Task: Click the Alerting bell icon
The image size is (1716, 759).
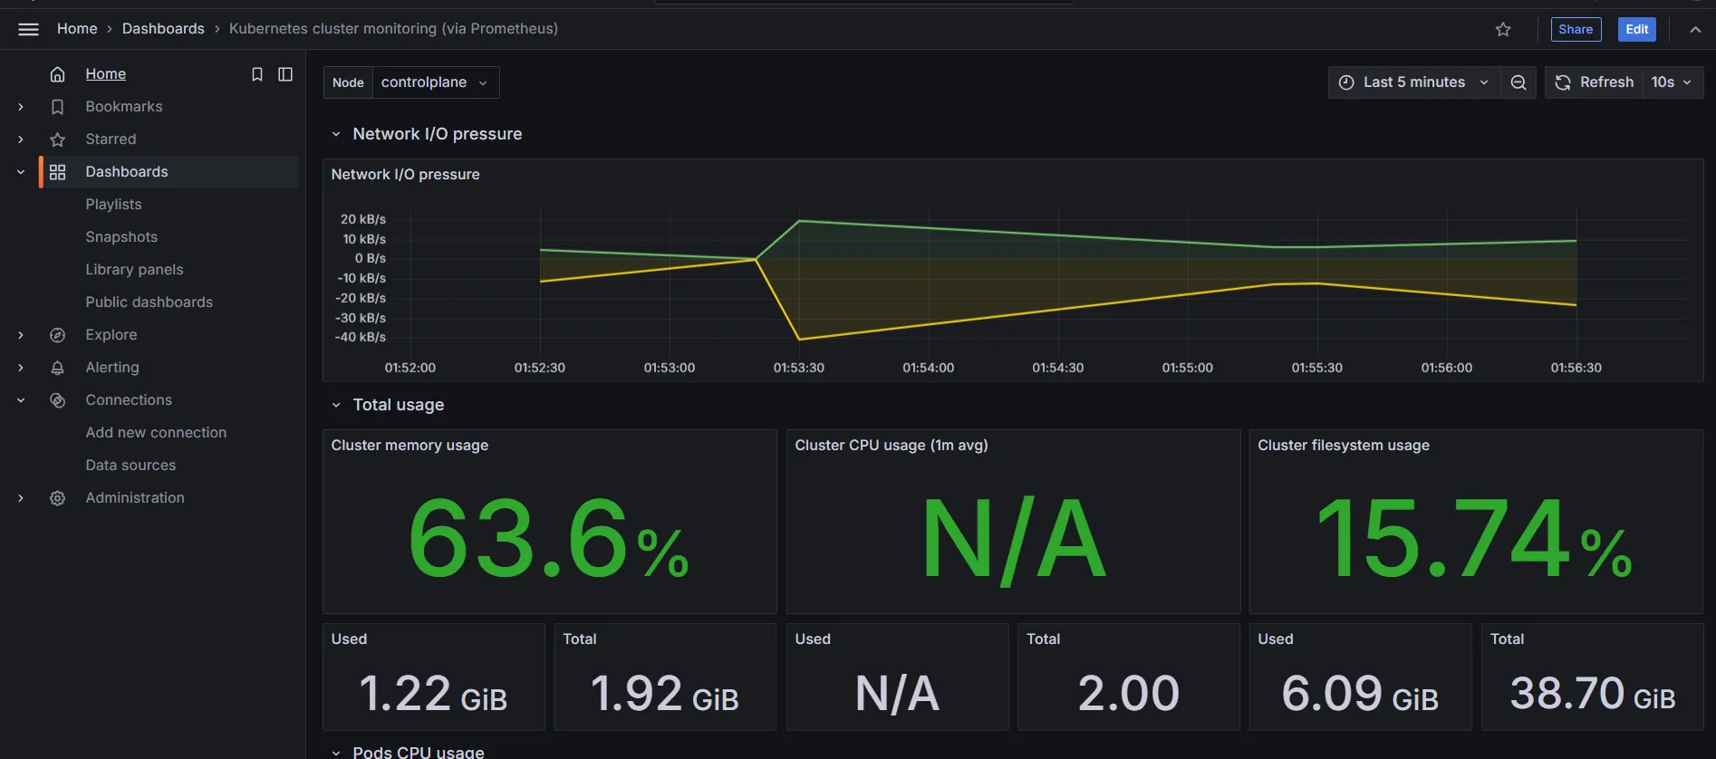Action: (57, 368)
